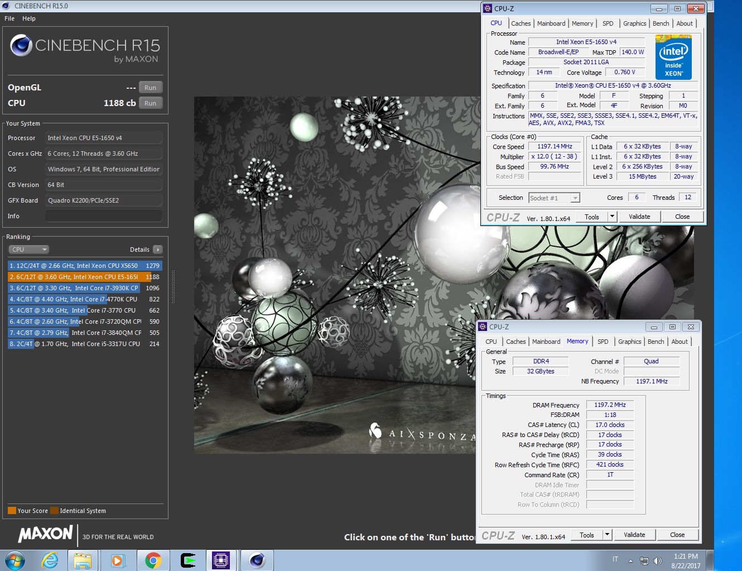Switch to SPD tab in upper CPU-Z
The height and width of the screenshot is (571, 742).
608,23
